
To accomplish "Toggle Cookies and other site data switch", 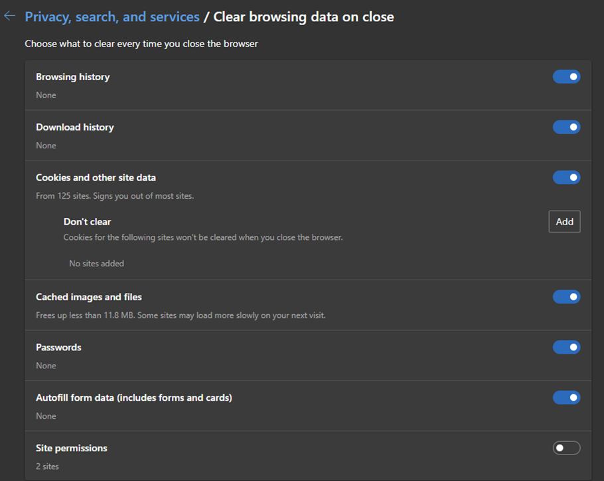I will point(566,178).
